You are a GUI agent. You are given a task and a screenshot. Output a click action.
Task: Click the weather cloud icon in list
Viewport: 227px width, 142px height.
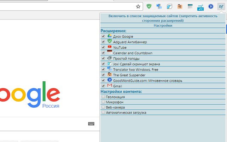tap(110, 58)
